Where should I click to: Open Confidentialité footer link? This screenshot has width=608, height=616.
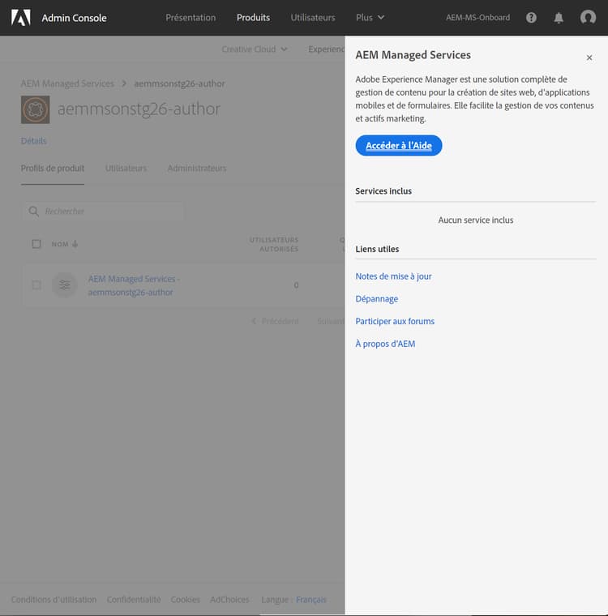pyautogui.click(x=134, y=600)
